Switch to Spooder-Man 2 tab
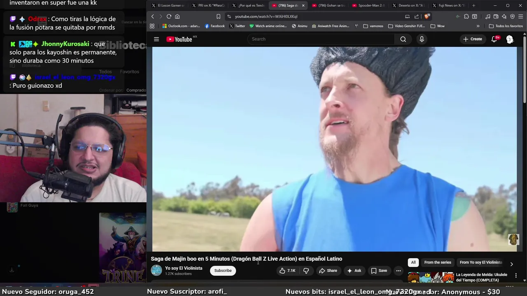Image resolution: width=527 pixels, height=296 pixels. tap(368, 5)
